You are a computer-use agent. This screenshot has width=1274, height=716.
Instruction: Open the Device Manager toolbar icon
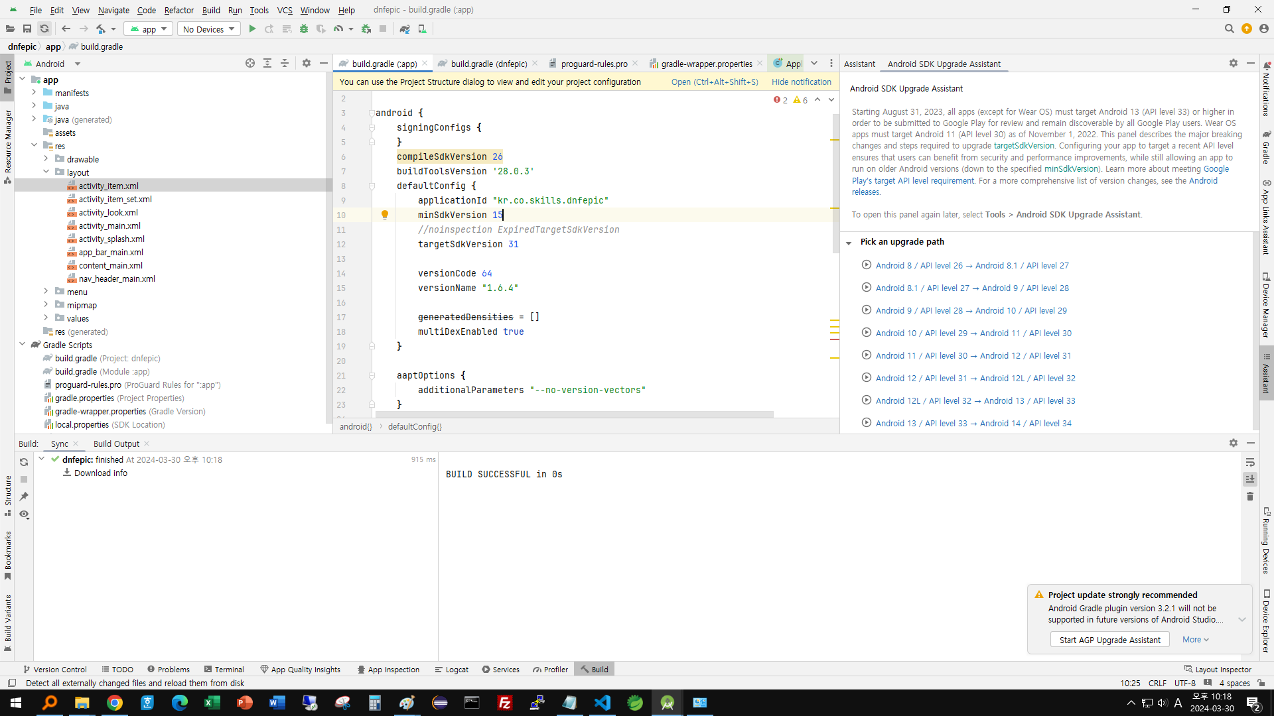coord(422,29)
